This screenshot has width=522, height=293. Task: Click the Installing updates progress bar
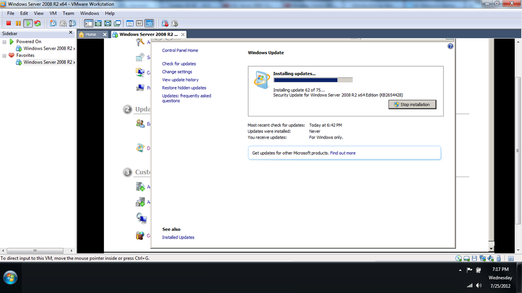tap(313, 80)
